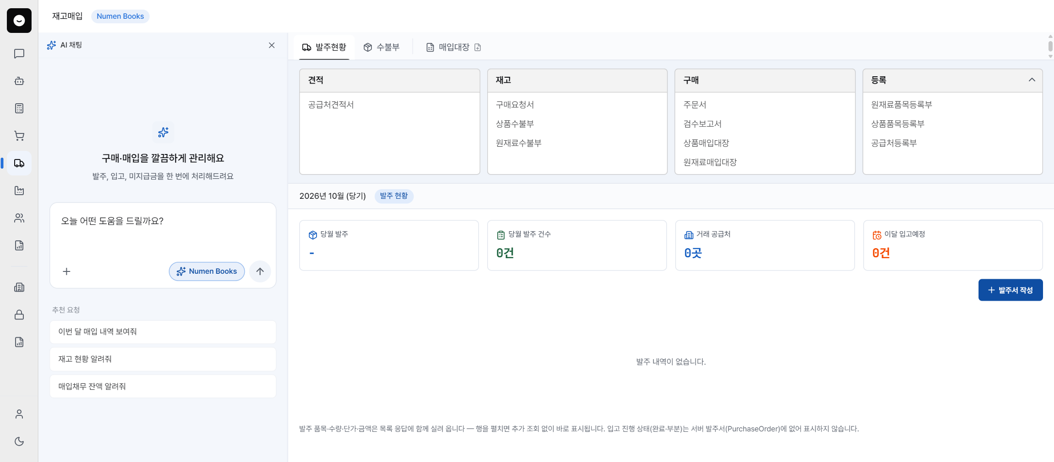This screenshot has height=462, width=1054.
Task: Switch to the 매입대장 tab
Action: tap(448, 47)
